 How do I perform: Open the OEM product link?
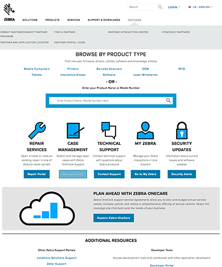click(x=145, y=69)
